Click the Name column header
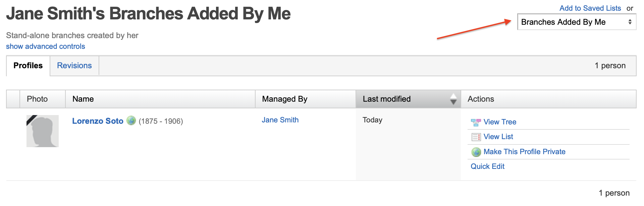Viewport: 644px width, 206px height. [83, 99]
